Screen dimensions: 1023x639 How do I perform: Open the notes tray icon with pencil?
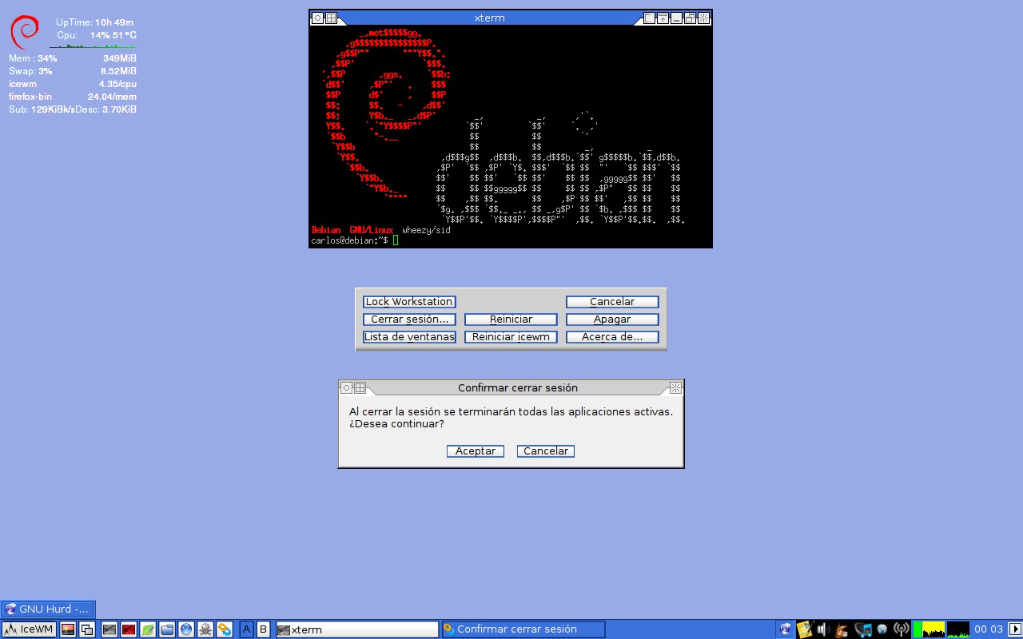tap(805, 629)
